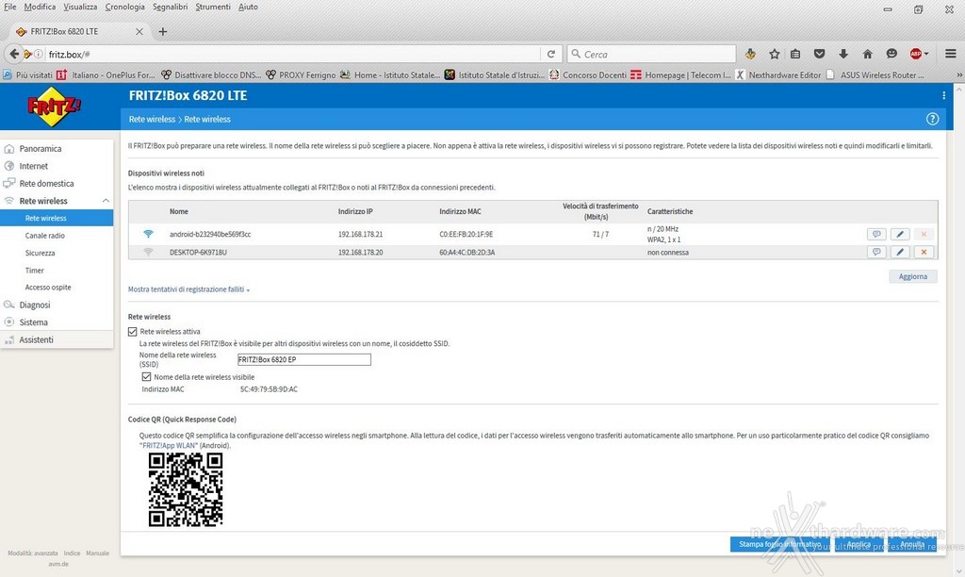Open the Aiuto menu
Image resolution: width=965 pixels, height=577 pixels.
click(248, 7)
